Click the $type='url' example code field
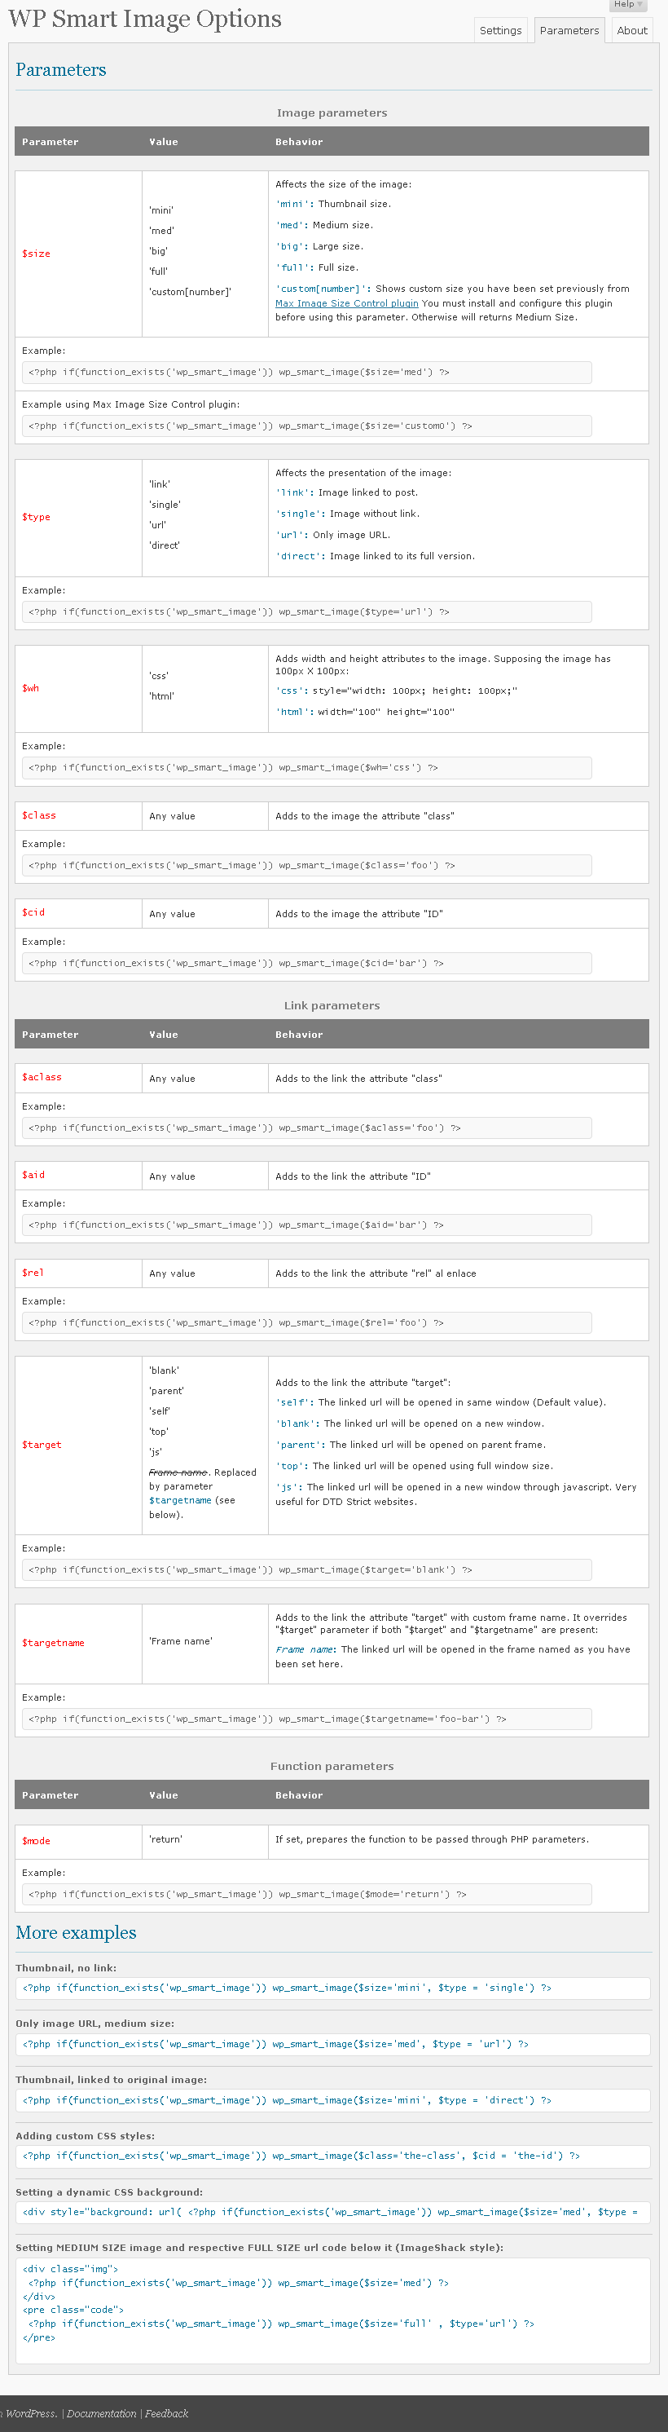 [306, 611]
